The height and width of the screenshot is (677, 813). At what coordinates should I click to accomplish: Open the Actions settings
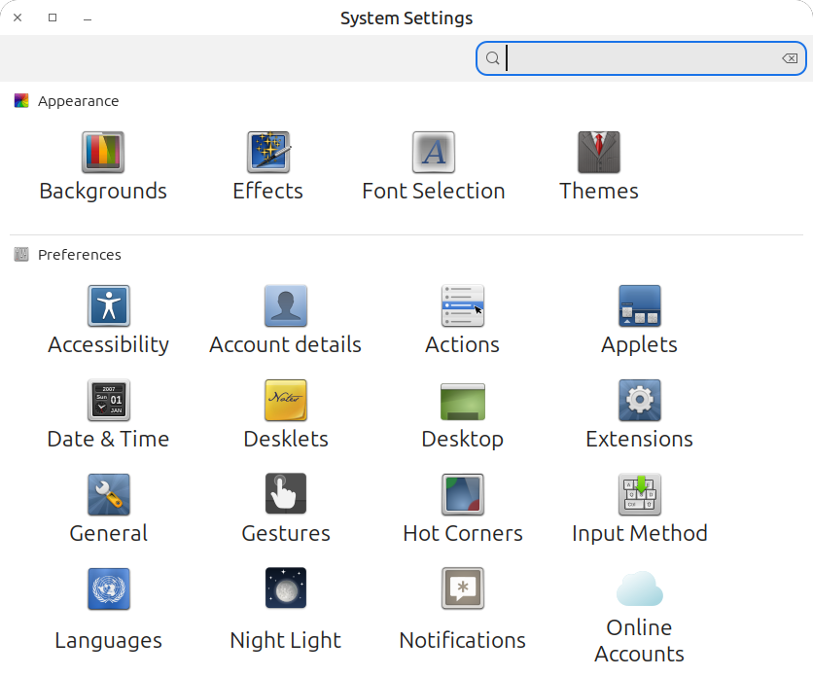tap(463, 306)
